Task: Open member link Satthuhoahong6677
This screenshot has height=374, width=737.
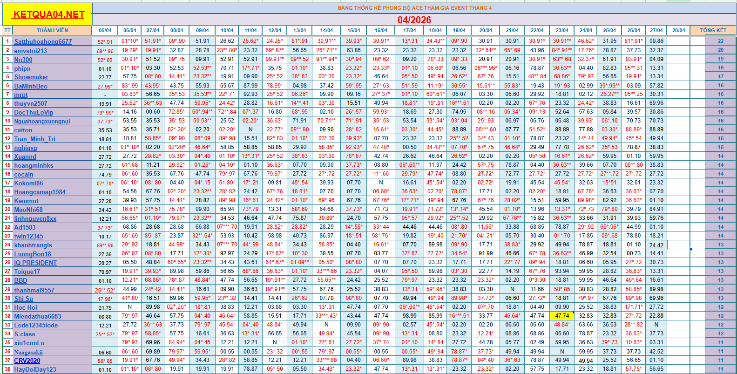Action: coord(43,41)
